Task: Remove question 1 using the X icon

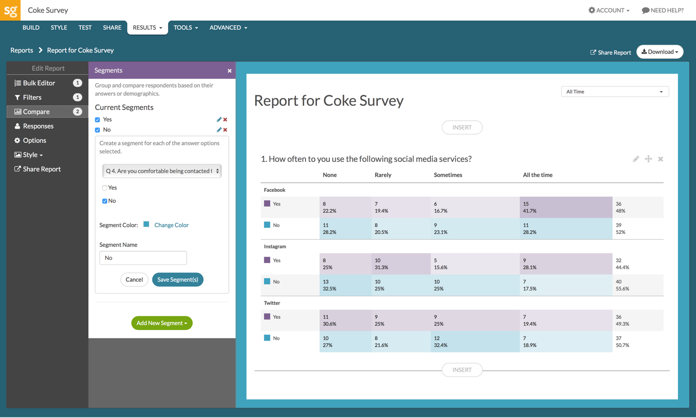Action: click(660, 159)
